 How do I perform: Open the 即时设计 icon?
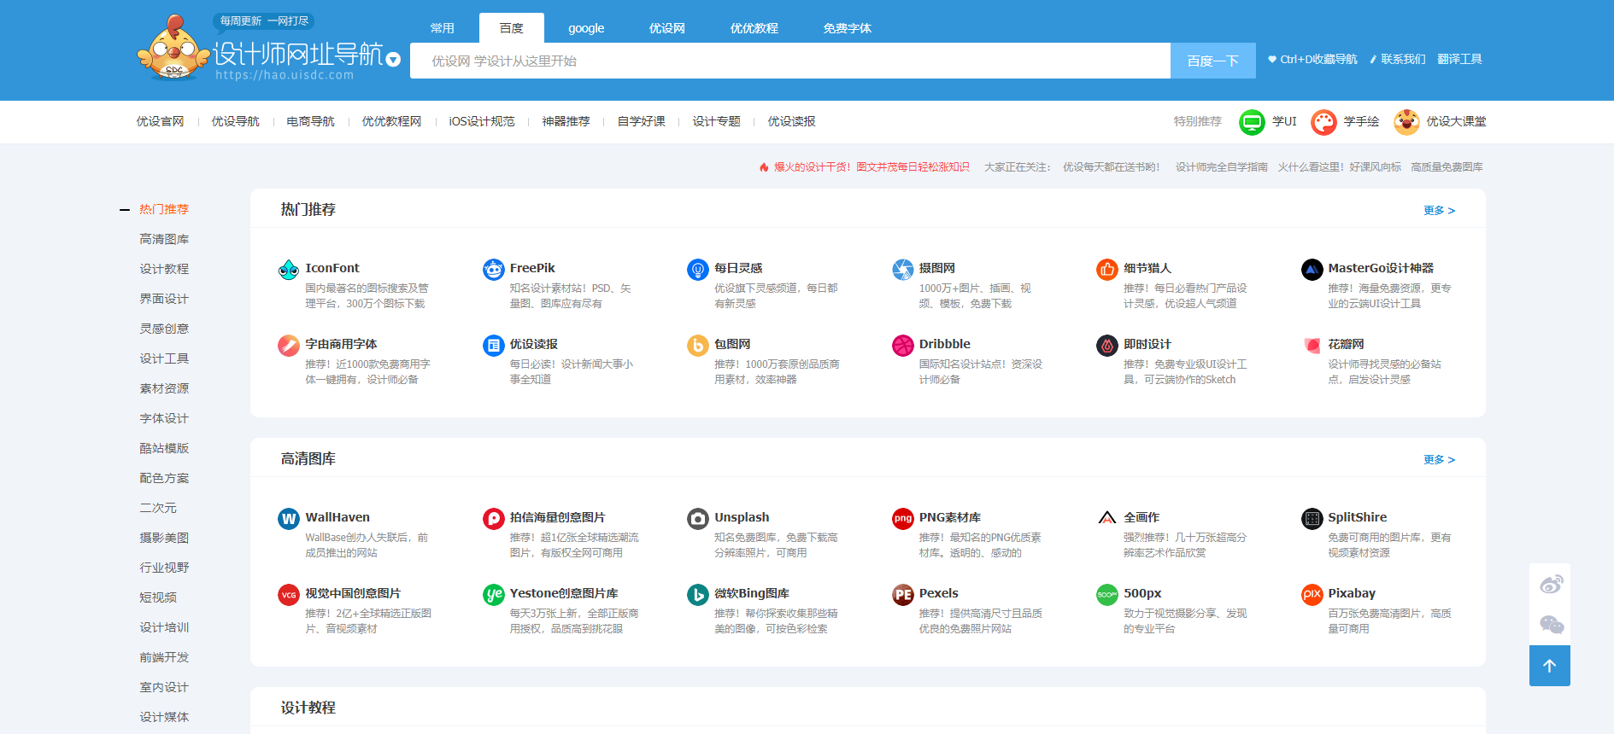click(1107, 346)
